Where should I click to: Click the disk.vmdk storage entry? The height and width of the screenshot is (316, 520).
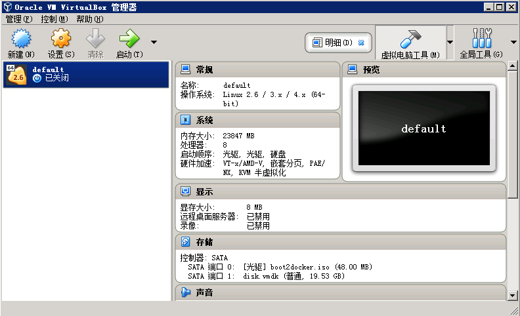(294, 276)
